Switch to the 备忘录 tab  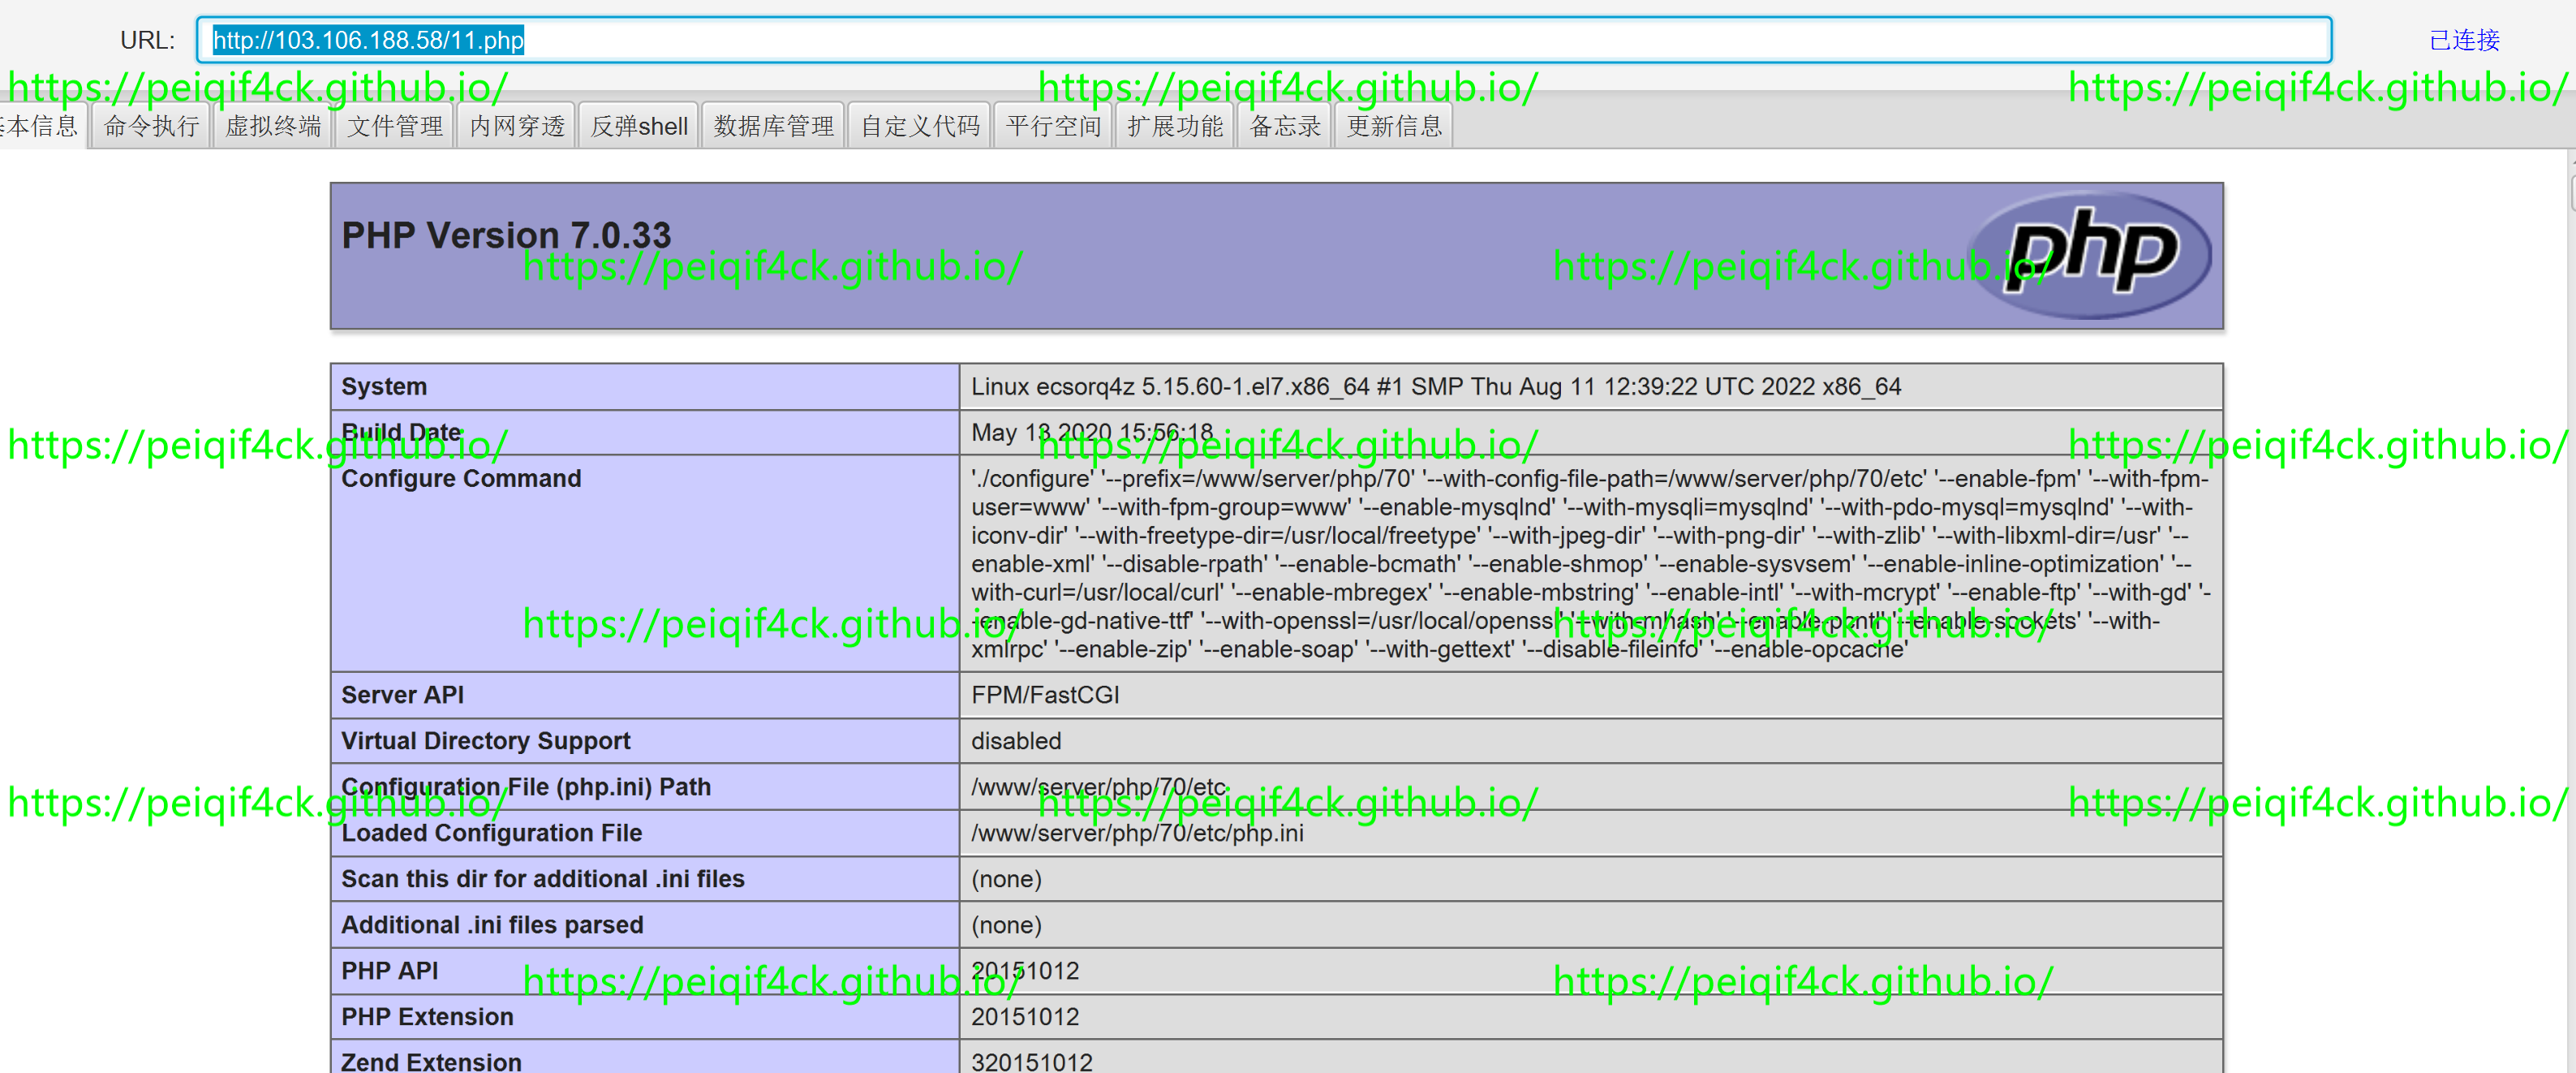click(1285, 126)
